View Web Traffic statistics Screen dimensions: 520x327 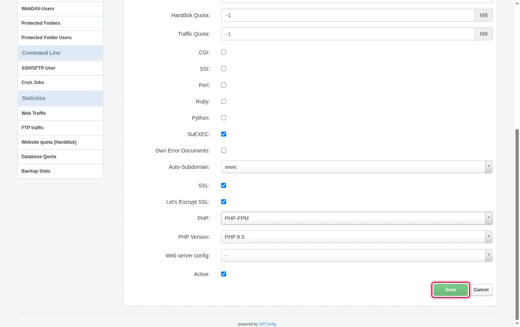click(x=61, y=113)
